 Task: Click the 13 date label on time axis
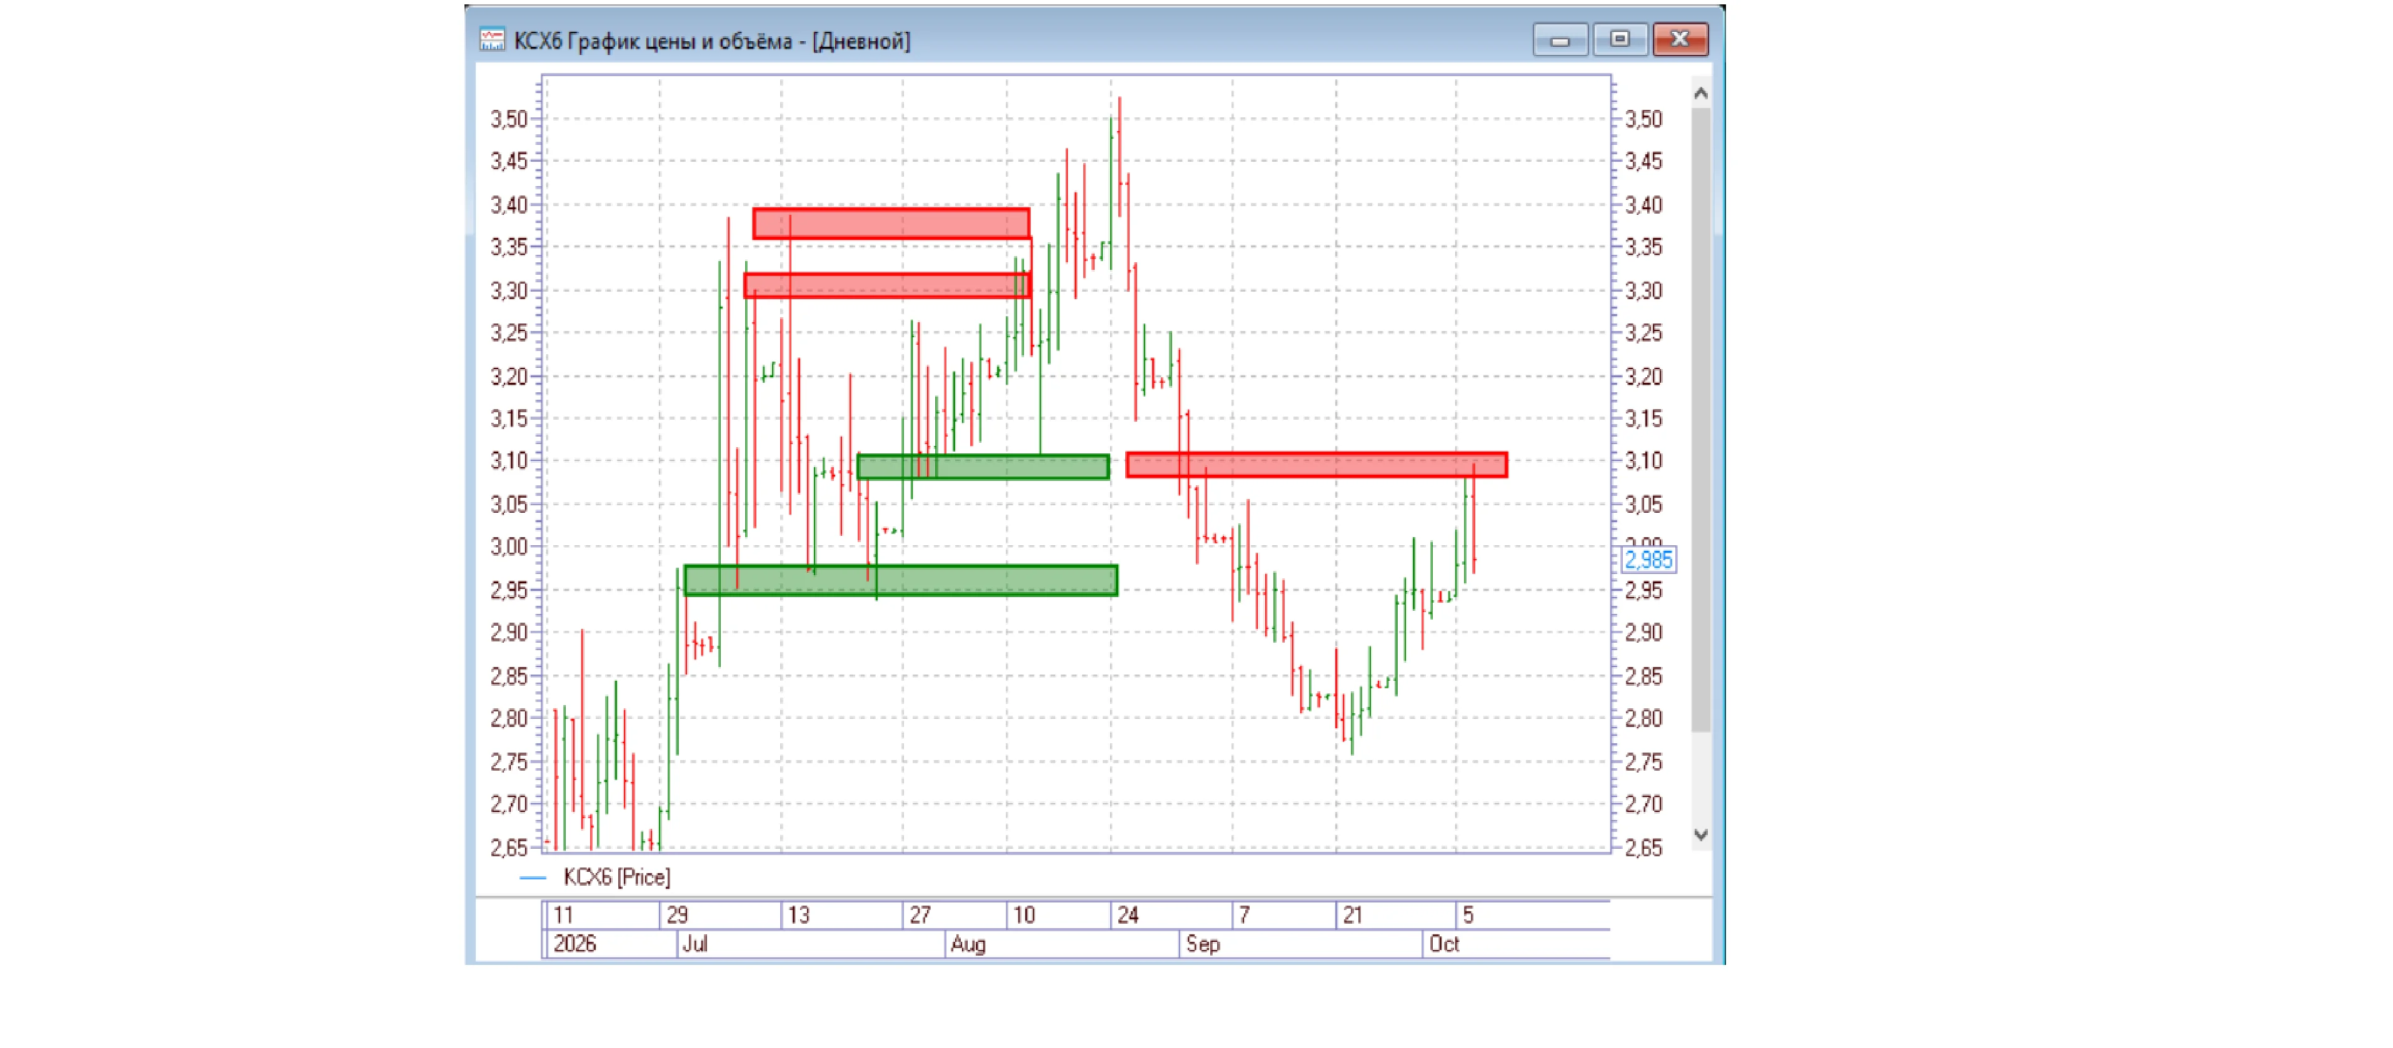tap(798, 915)
